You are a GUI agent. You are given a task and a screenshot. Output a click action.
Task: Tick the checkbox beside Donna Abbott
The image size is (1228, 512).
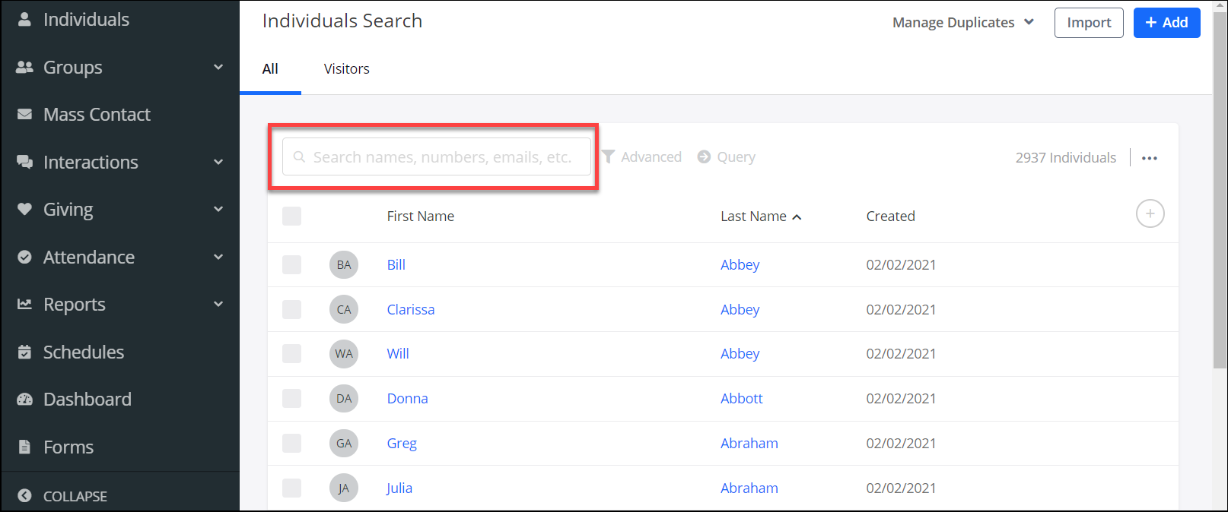coord(291,399)
